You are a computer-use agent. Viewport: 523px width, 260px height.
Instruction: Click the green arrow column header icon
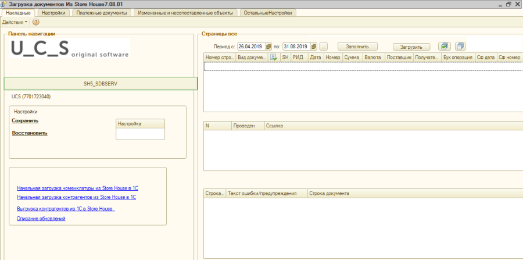pyautogui.click(x=273, y=58)
